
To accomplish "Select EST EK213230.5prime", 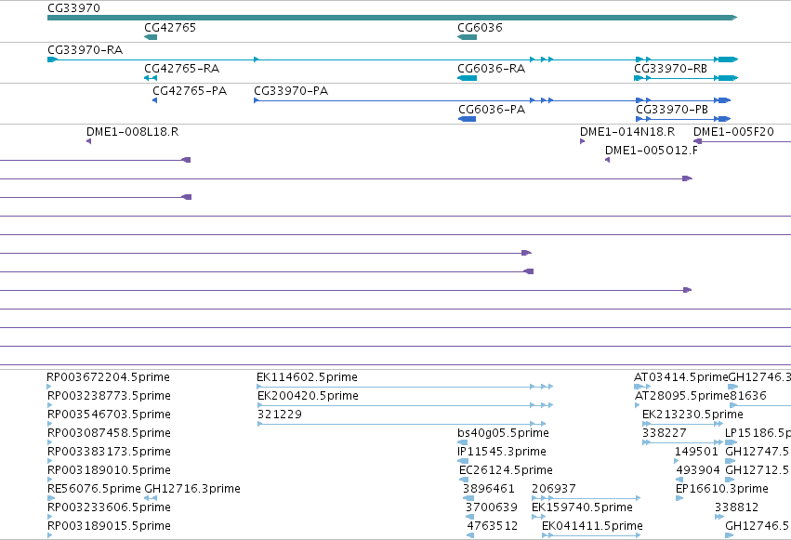I will 682,424.
